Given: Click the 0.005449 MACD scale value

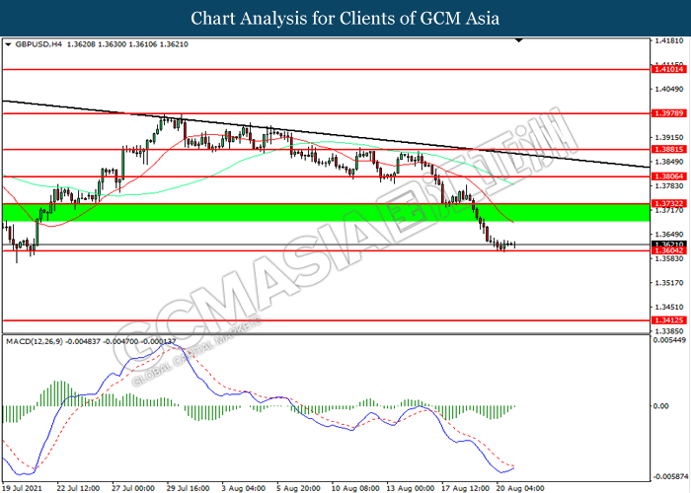Looking at the screenshot, I should click(x=668, y=340).
